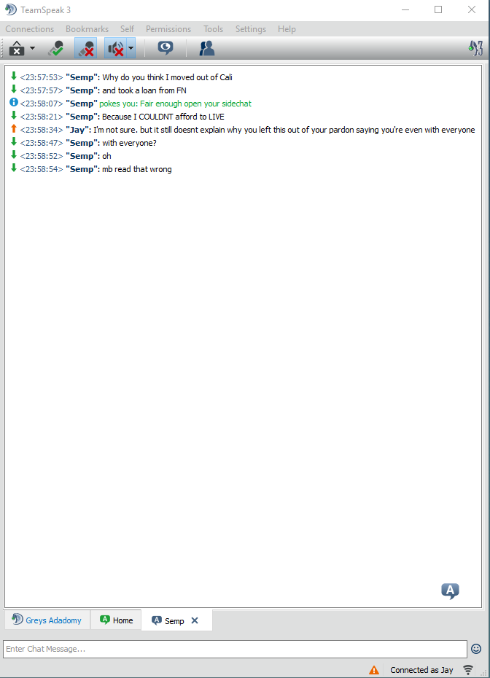Click the message mb read that wrong
490x678 pixels.
point(137,169)
